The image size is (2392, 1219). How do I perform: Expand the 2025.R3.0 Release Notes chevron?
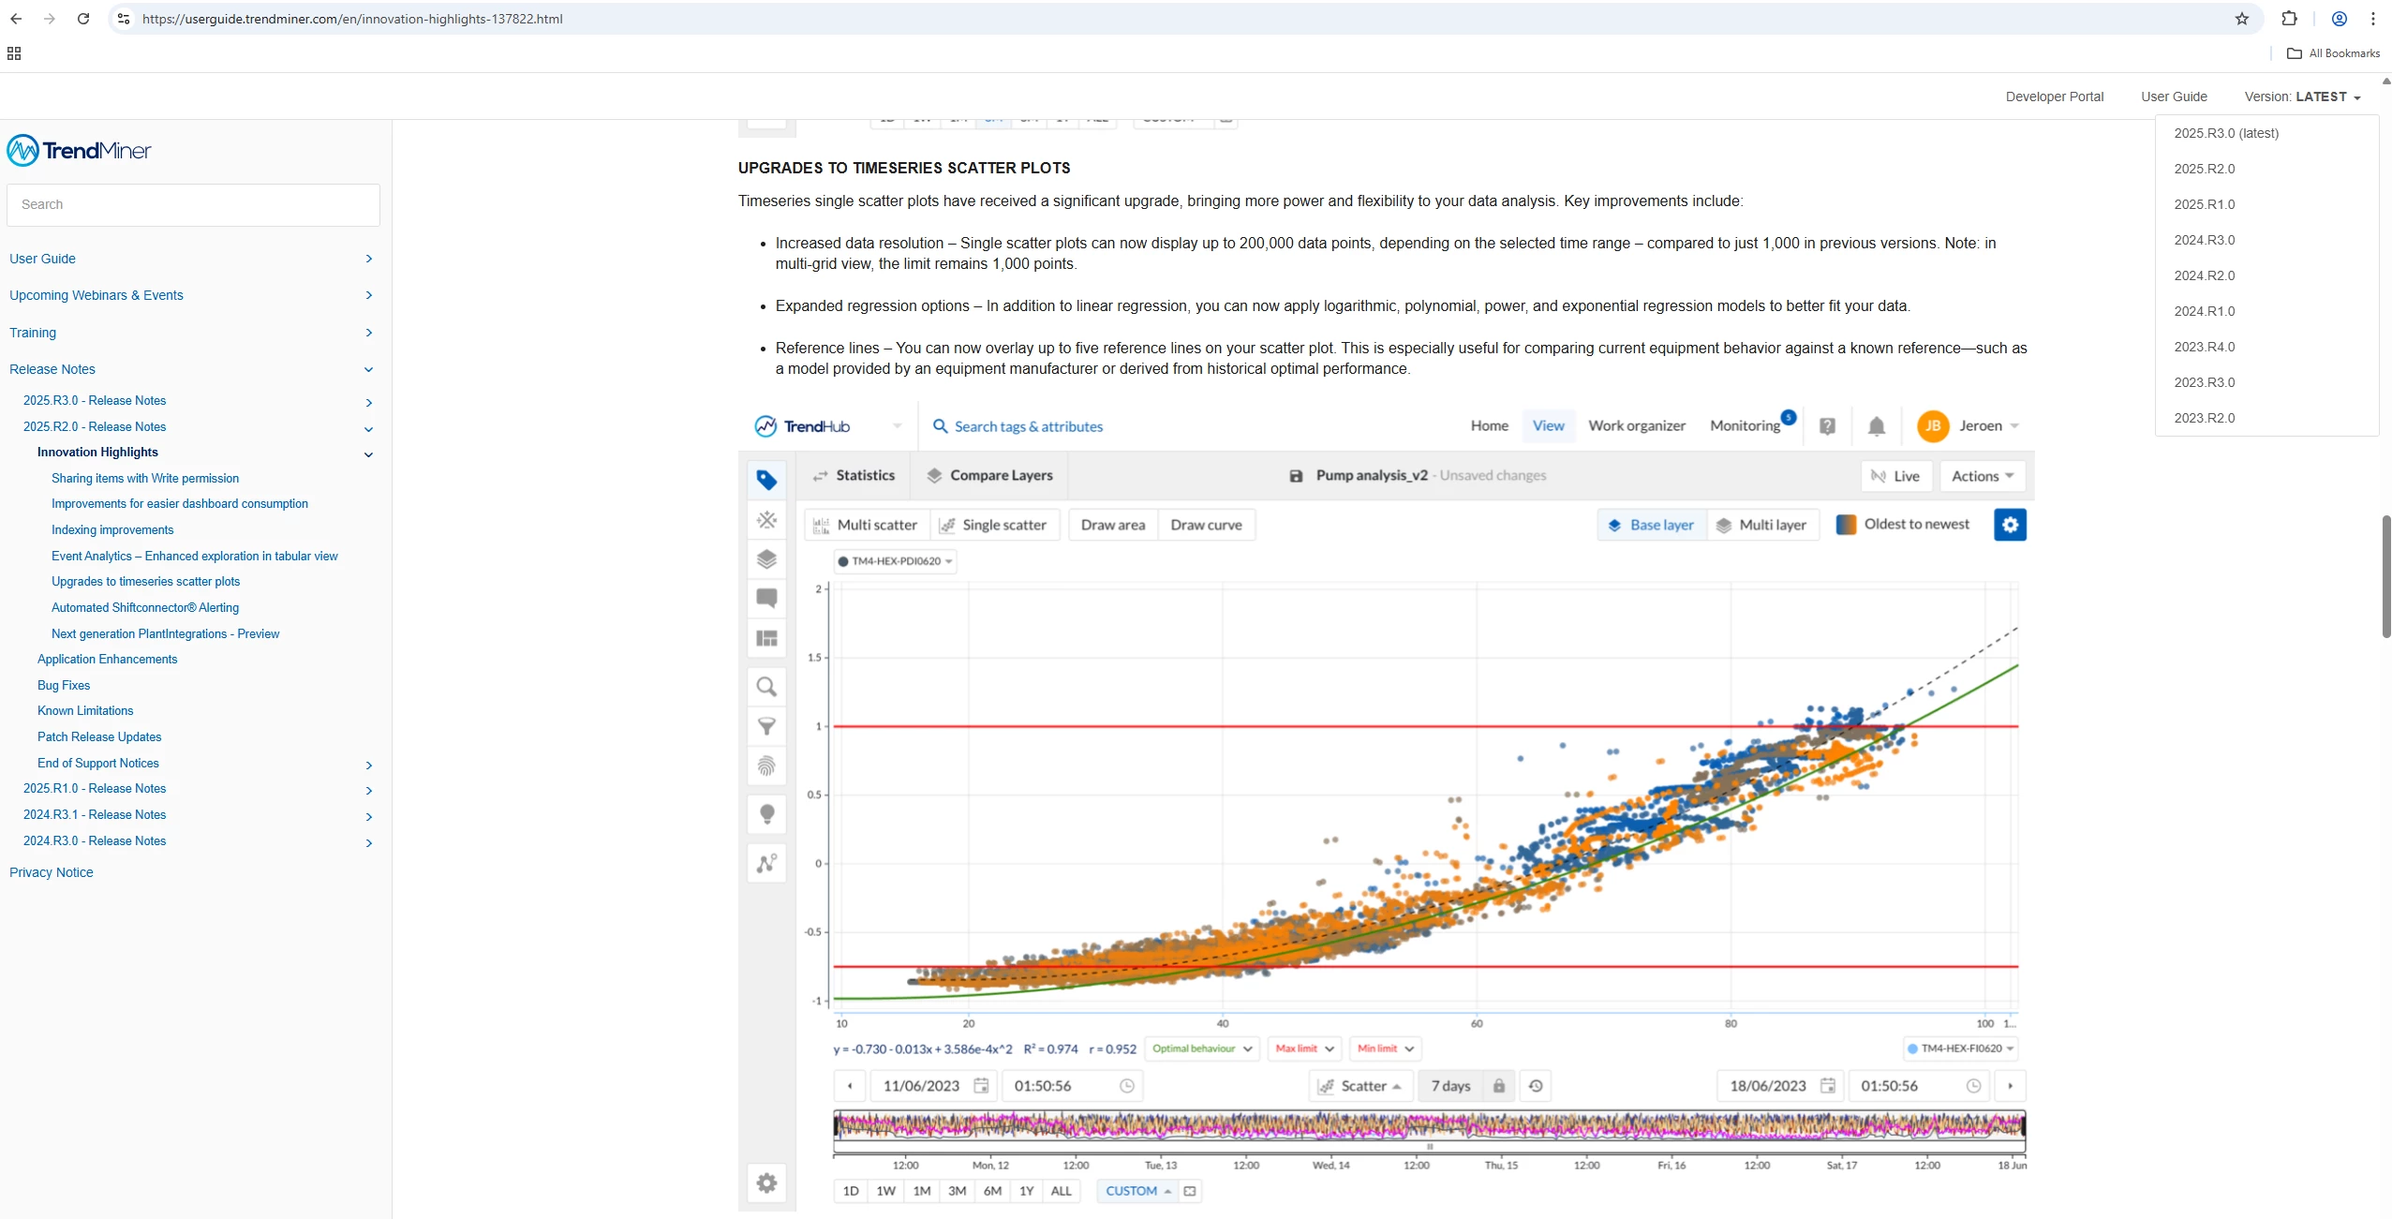point(368,403)
